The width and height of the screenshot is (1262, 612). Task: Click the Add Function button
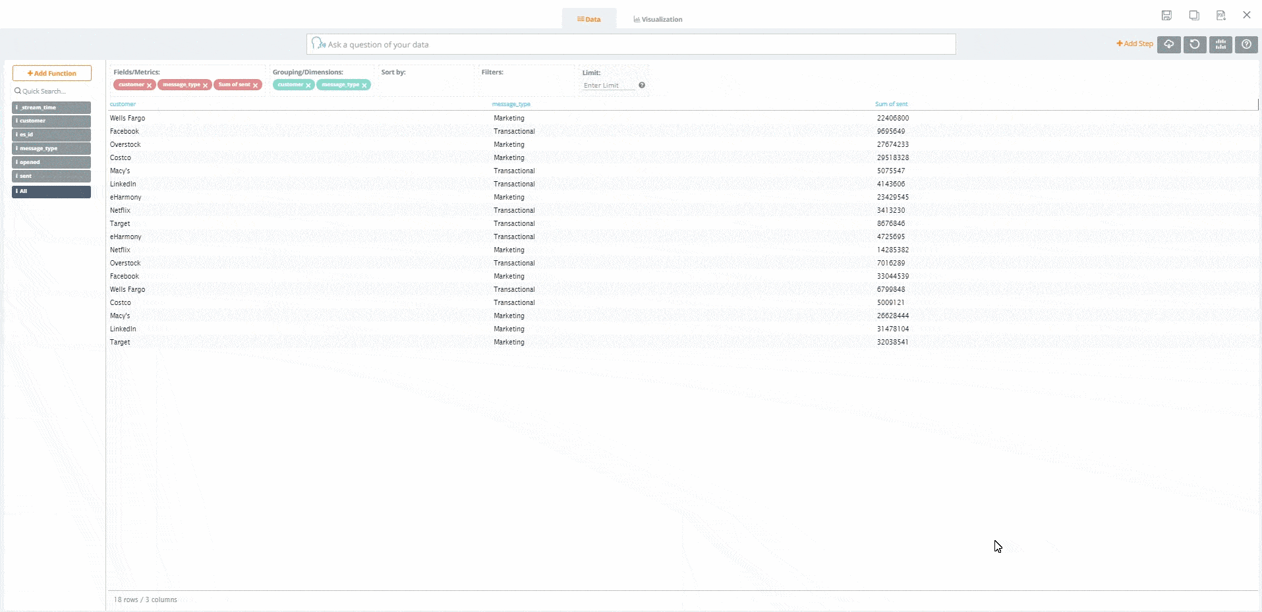pos(52,73)
